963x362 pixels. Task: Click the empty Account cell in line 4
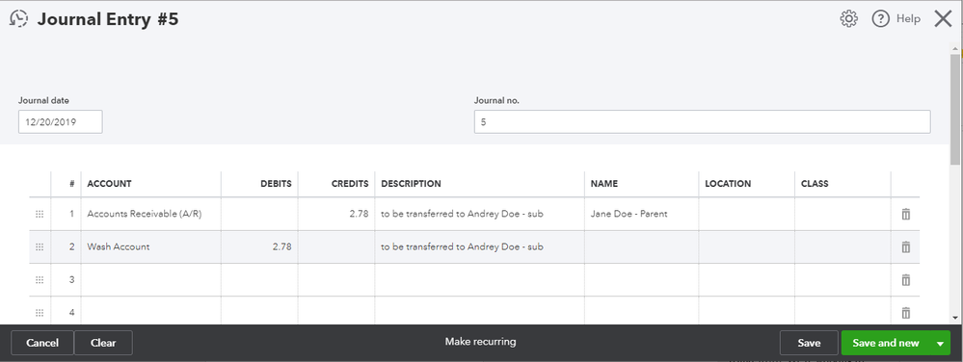(151, 311)
